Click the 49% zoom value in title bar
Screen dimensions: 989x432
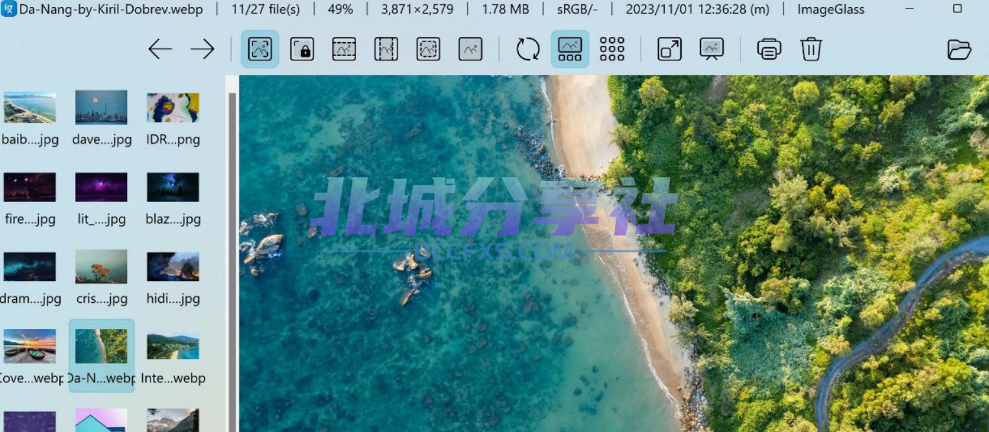(x=340, y=9)
